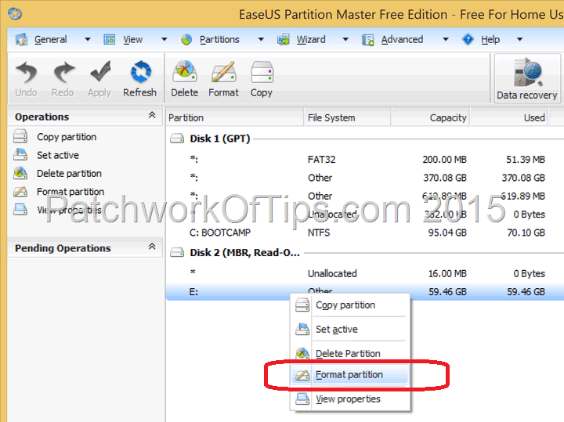Click View properties icon in context menu
This screenshot has width=564, height=422.
(x=302, y=399)
